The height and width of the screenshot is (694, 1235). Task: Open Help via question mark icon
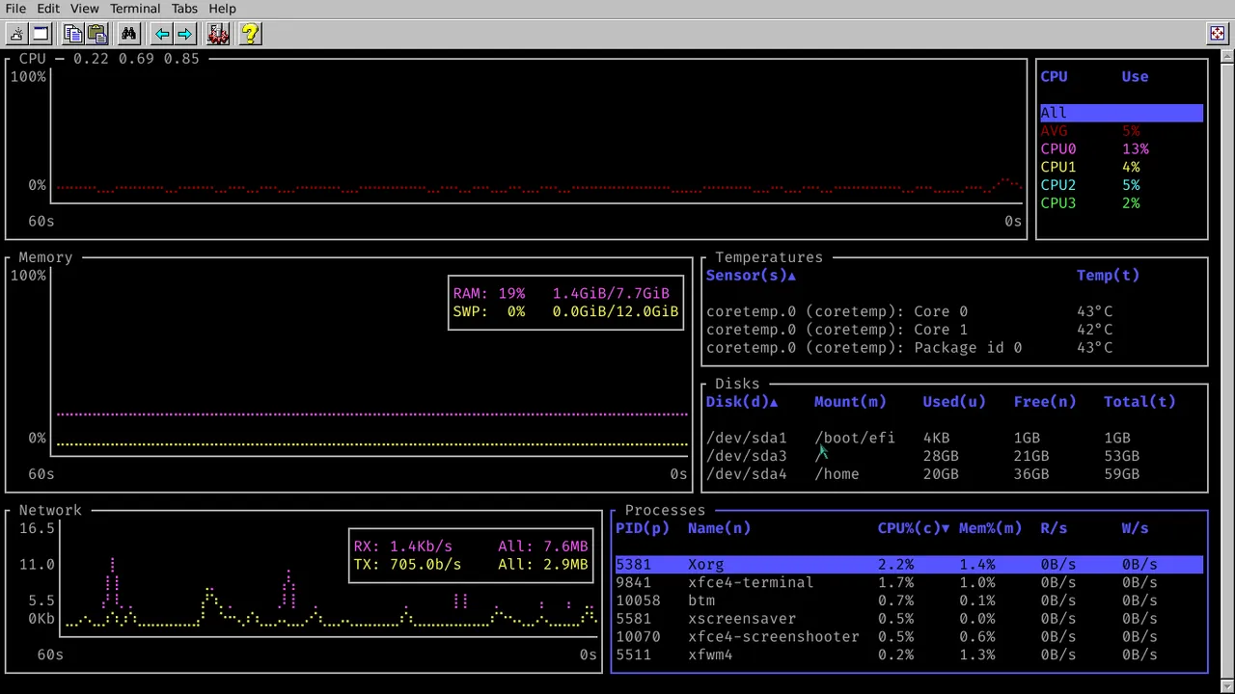click(x=249, y=34)
